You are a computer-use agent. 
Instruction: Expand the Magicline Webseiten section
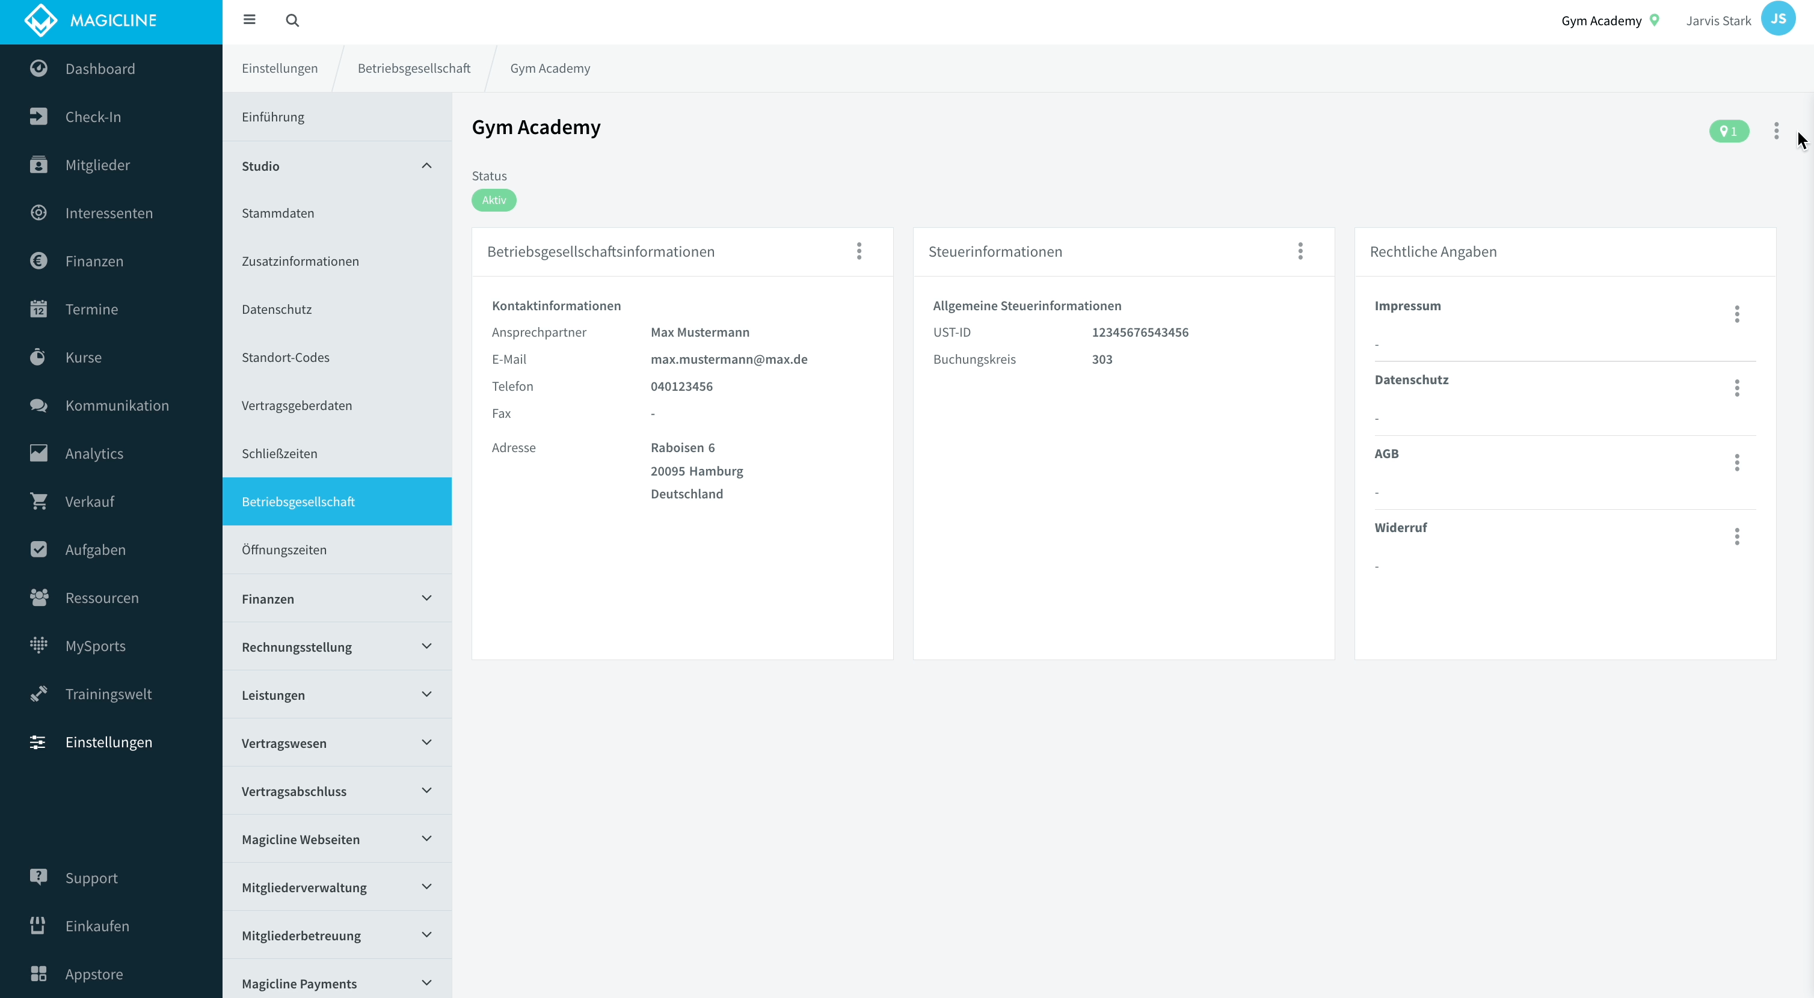pos(337,839)
